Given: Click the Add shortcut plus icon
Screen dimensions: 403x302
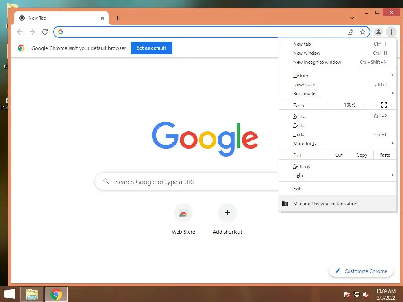Looking at the screenshot, I should [x=227, y=213].
